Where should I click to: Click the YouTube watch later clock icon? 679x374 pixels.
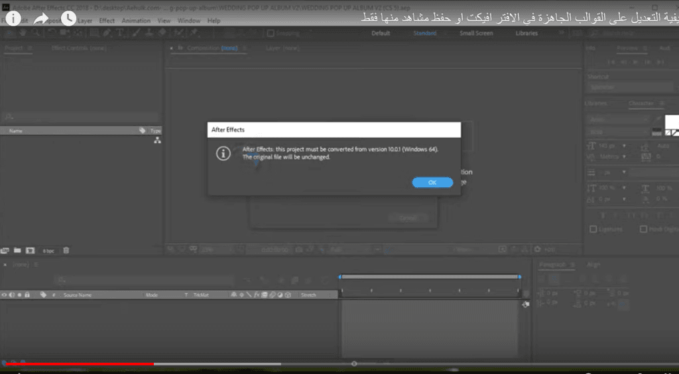(x=68, y=18)
